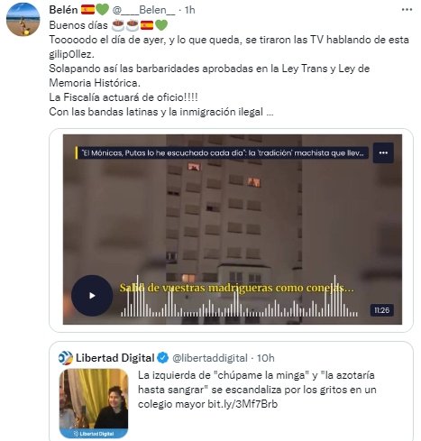Click the audio card's three-dot options button
Screen dimensions: 421x441
click(x=383, y=153)
